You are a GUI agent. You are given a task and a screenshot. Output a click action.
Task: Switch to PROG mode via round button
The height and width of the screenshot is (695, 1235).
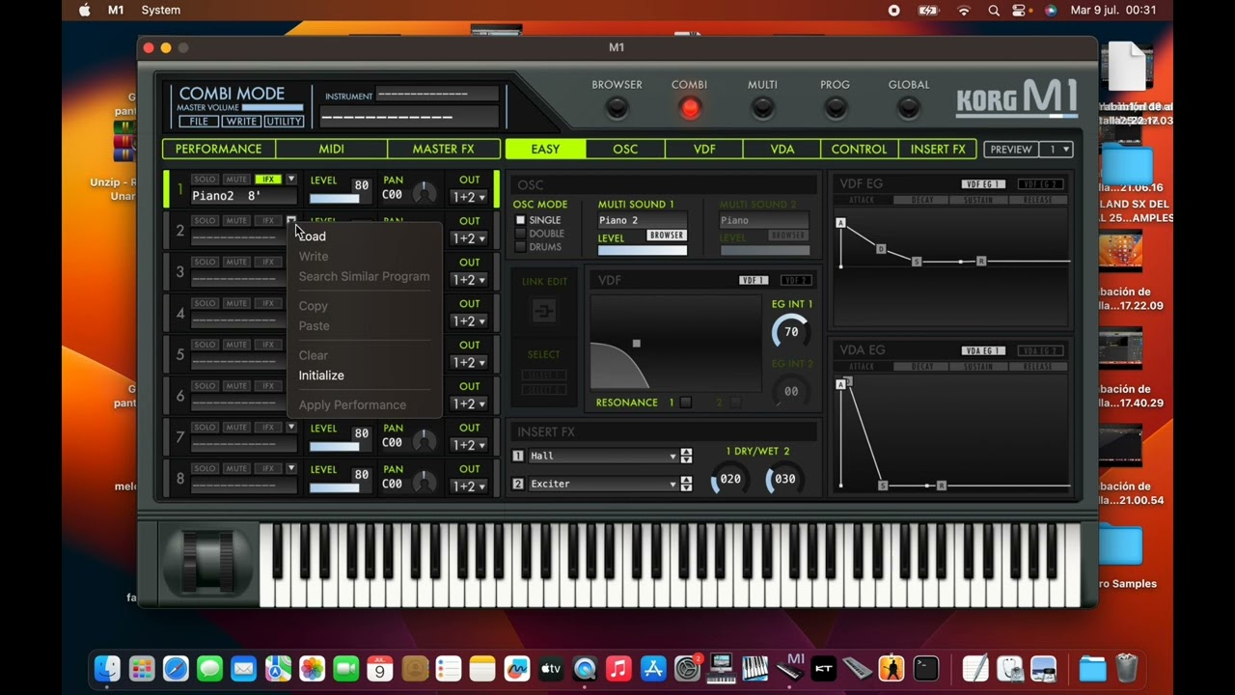836,108
